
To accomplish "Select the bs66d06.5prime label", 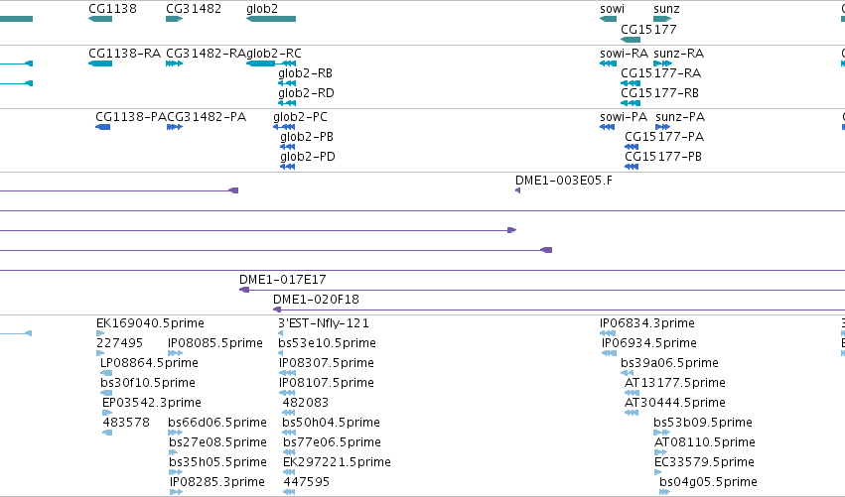I will [217, 423].
